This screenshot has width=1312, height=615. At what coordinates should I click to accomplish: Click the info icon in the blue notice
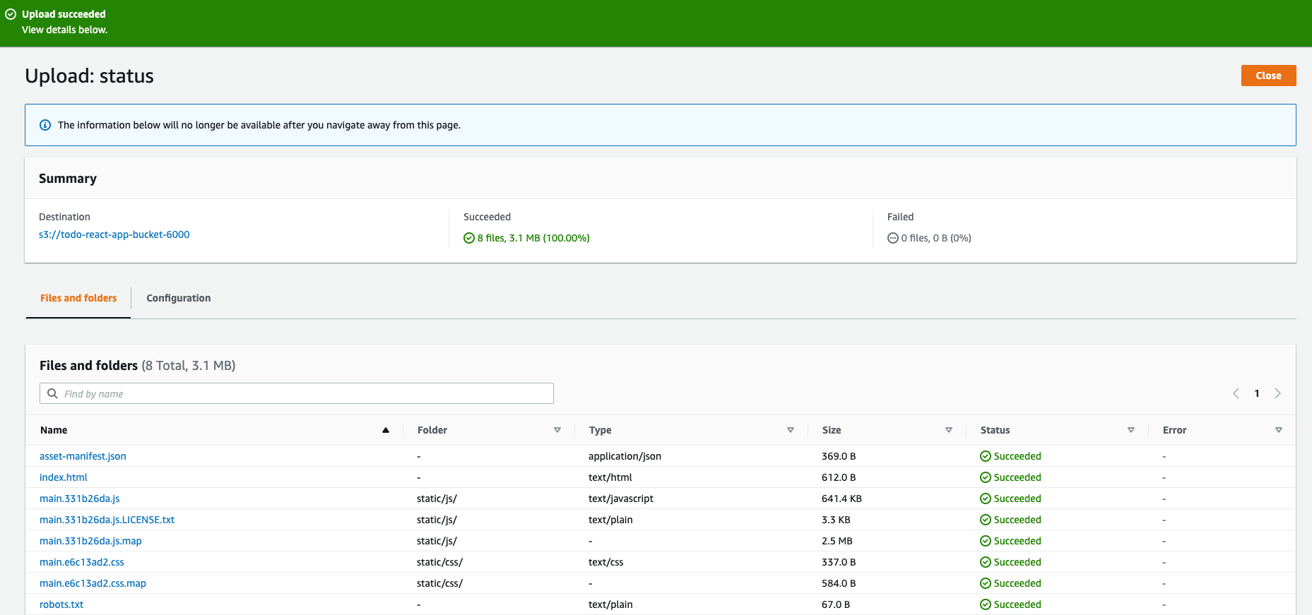45,125
